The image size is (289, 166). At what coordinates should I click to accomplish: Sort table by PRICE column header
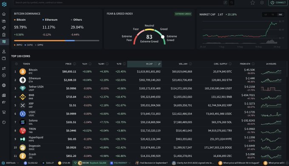[68, 64]
